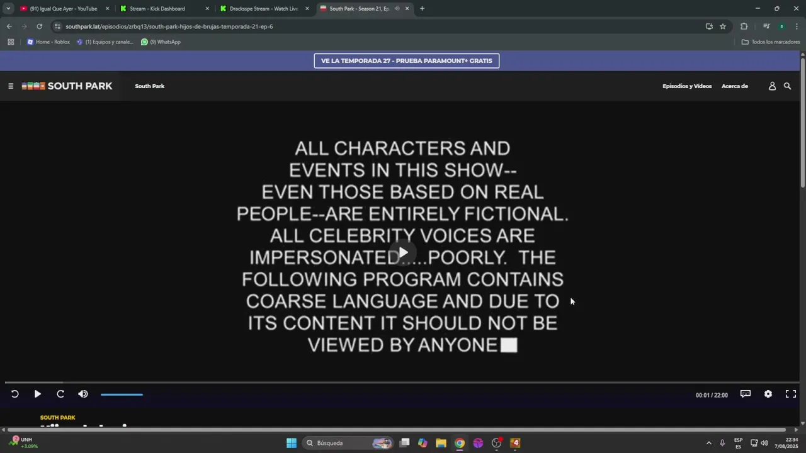Image resolution: width=806 pixels, height=453 pixels.
Task: Click the southpark.lat address bar
Action: point(378,26)
